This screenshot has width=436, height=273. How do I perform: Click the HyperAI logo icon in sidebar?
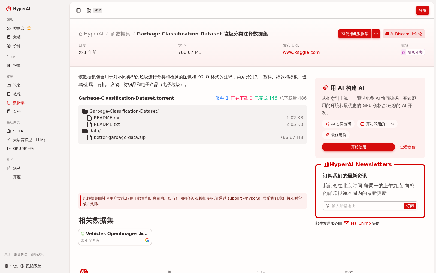click(x=9, y=9)
